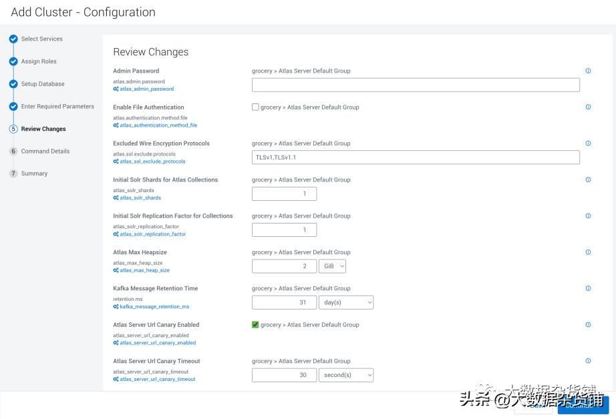Click the info icon for Atlas Server Url Canary Timeout
Viewport: 616px width, 419px height.
(x=588, y=361)
